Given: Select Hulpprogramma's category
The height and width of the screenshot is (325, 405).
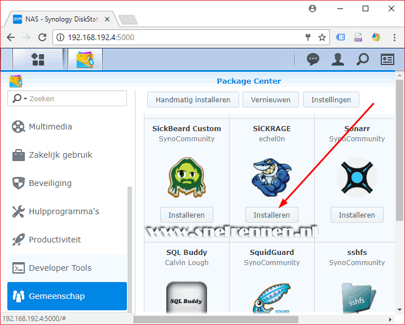Looking at the screenshot, I should [x=67, y=211].
